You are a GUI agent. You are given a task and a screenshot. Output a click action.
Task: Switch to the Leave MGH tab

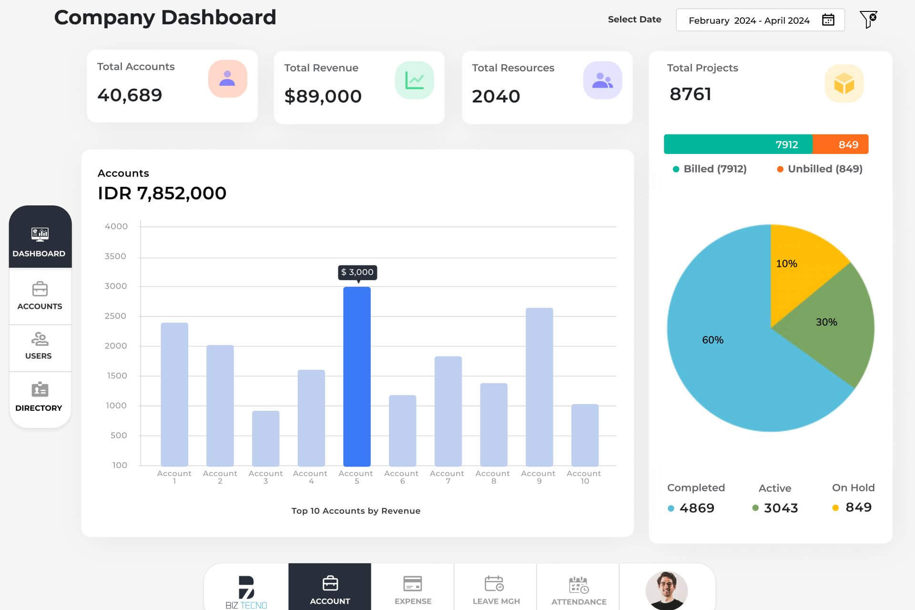click(496, 590)
